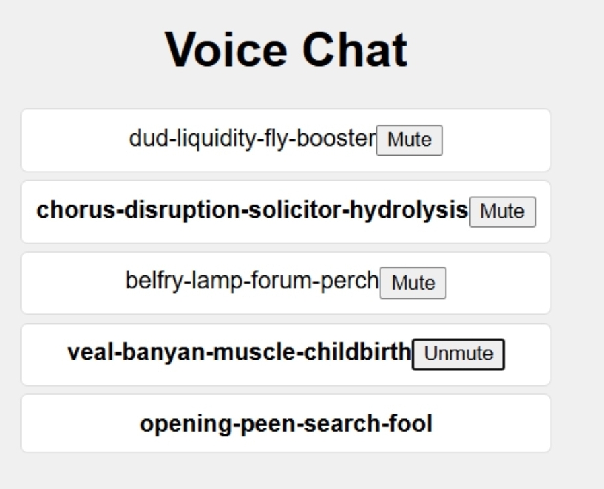Click blank card space left of opening-peen-search-fool name
This screenshot has width=604, height=489.
[x=81, y=424]
